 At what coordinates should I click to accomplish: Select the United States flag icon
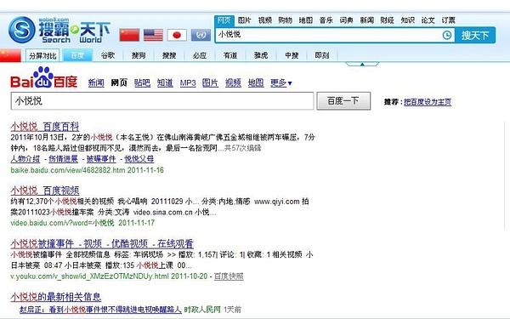pos(153,35)
